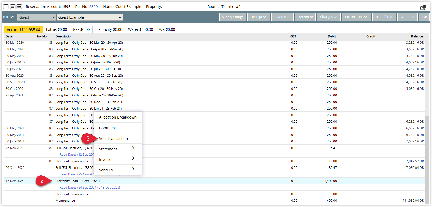Click the 104,400.00 debit amount
The height and width of the screenshot is (207, 432).
pos(329,181)
